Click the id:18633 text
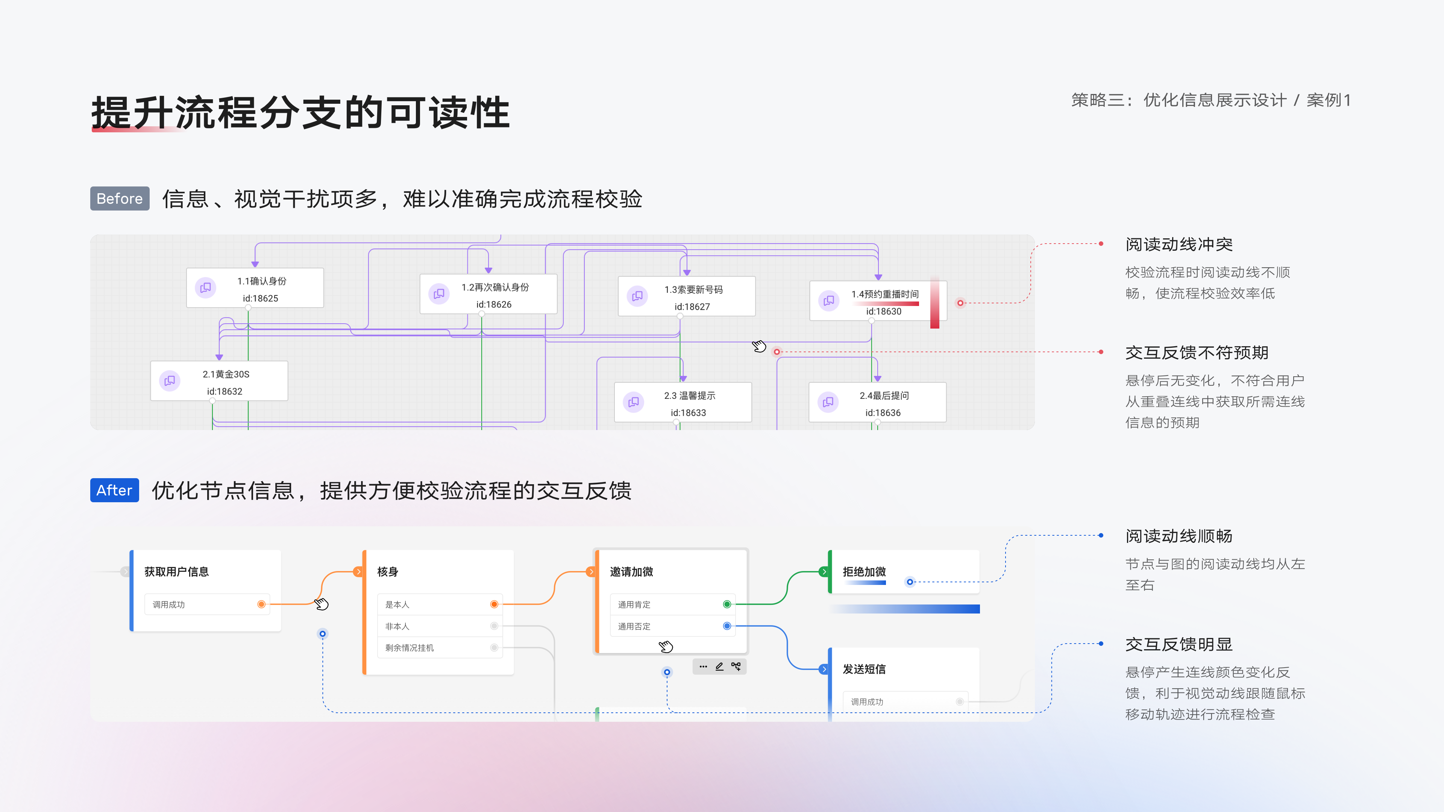 coord(689,412)
